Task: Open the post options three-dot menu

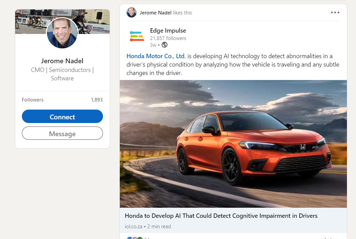Action: [x=335, y=13]
